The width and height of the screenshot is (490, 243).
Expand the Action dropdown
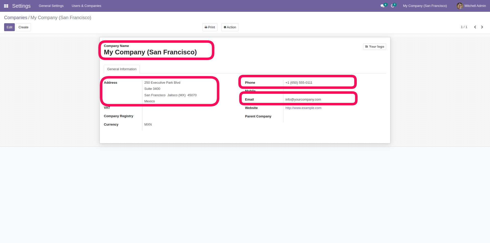click(x=230, y=27)
